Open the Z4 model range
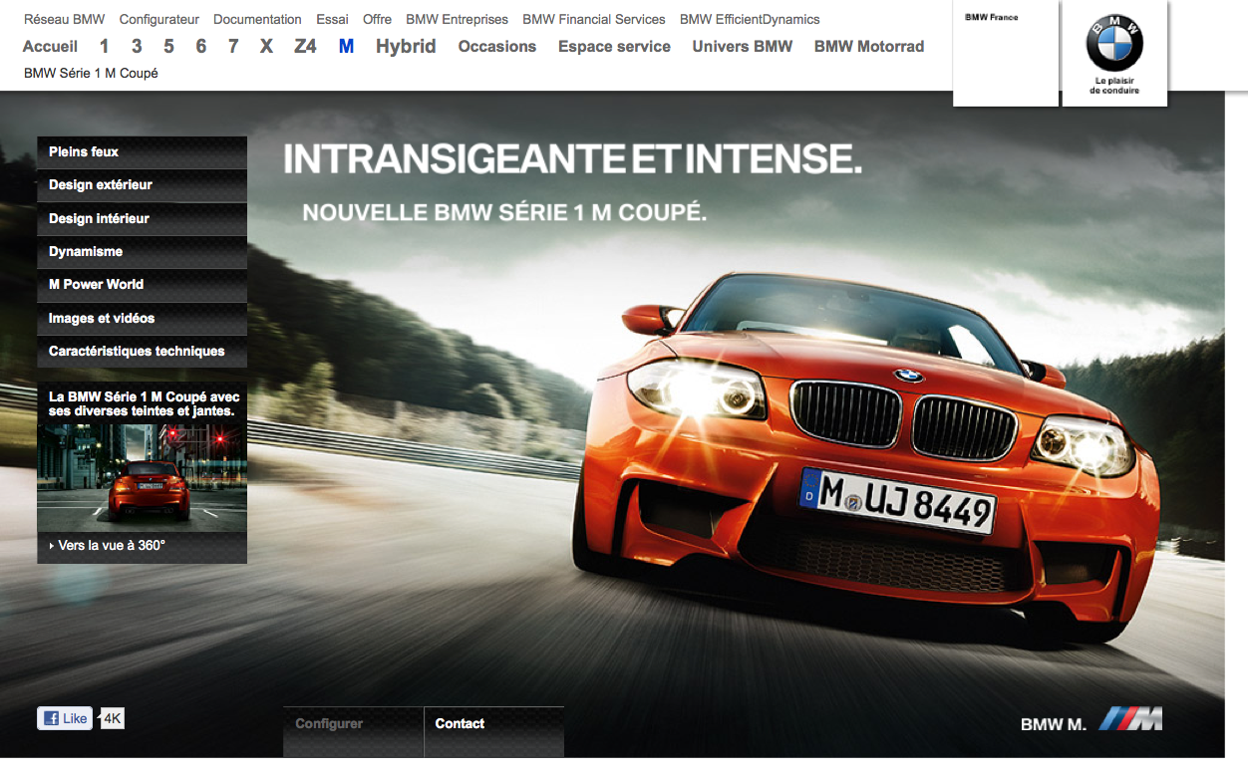The height and width of the screenshot is (779, 1248). 305,46
